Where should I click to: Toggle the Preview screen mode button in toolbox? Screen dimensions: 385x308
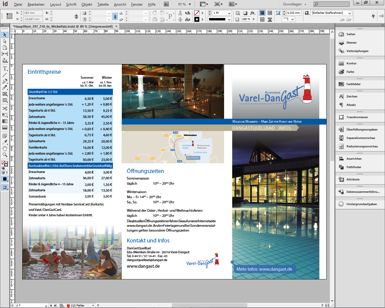click(x=5, y=187)
